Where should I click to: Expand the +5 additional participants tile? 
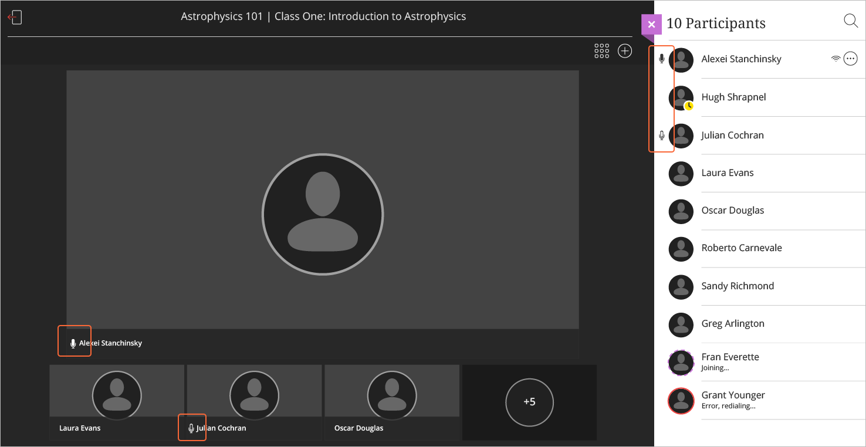[x=529, y=402]
